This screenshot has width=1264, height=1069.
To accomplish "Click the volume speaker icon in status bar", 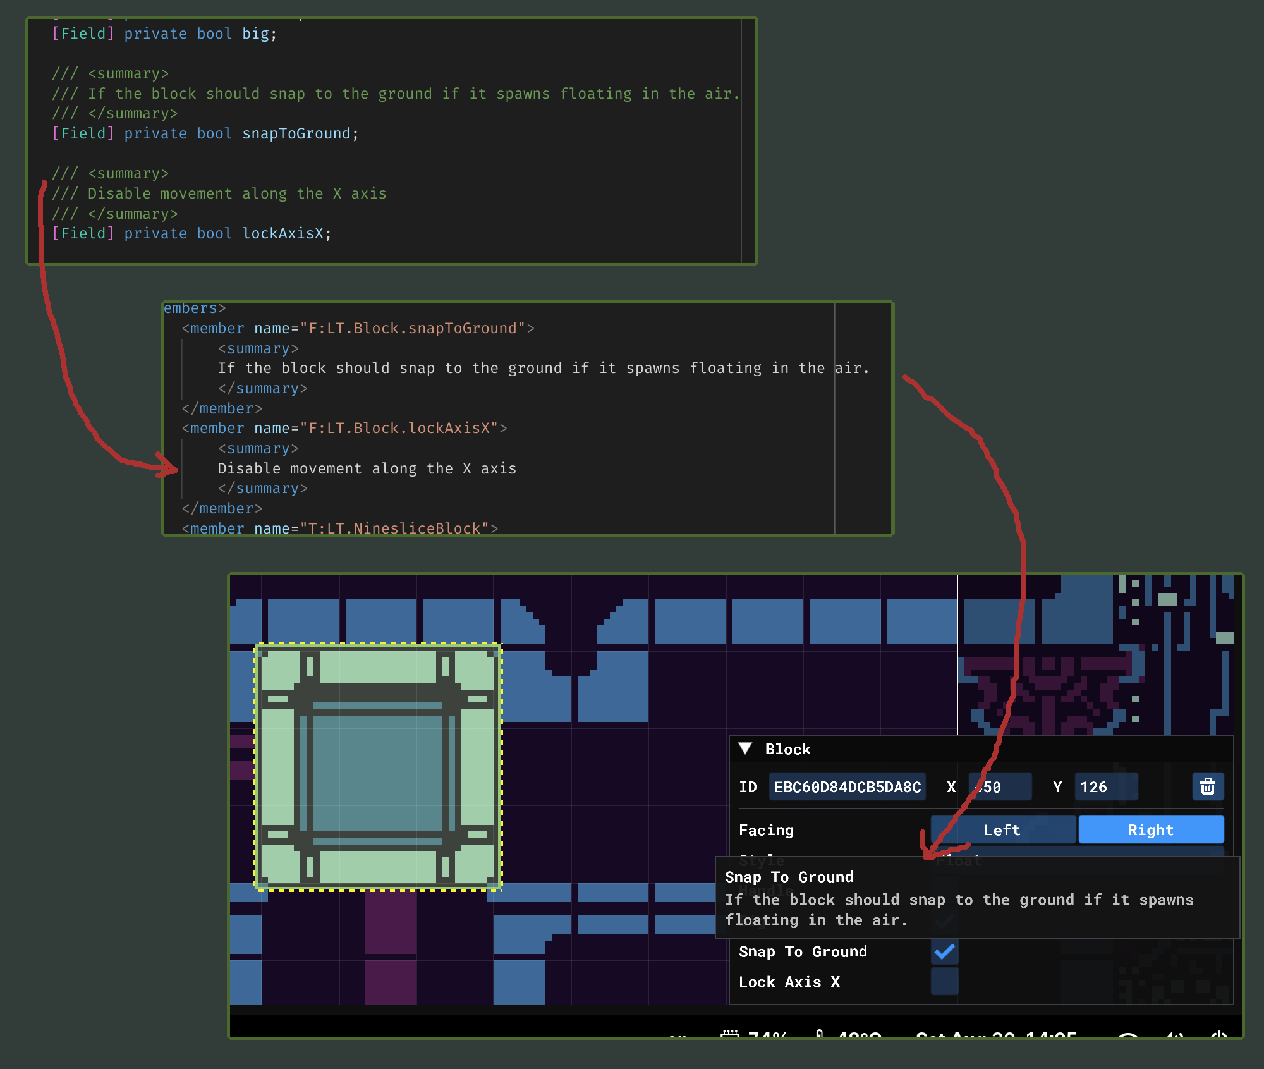I will tap(1174, 1035).
